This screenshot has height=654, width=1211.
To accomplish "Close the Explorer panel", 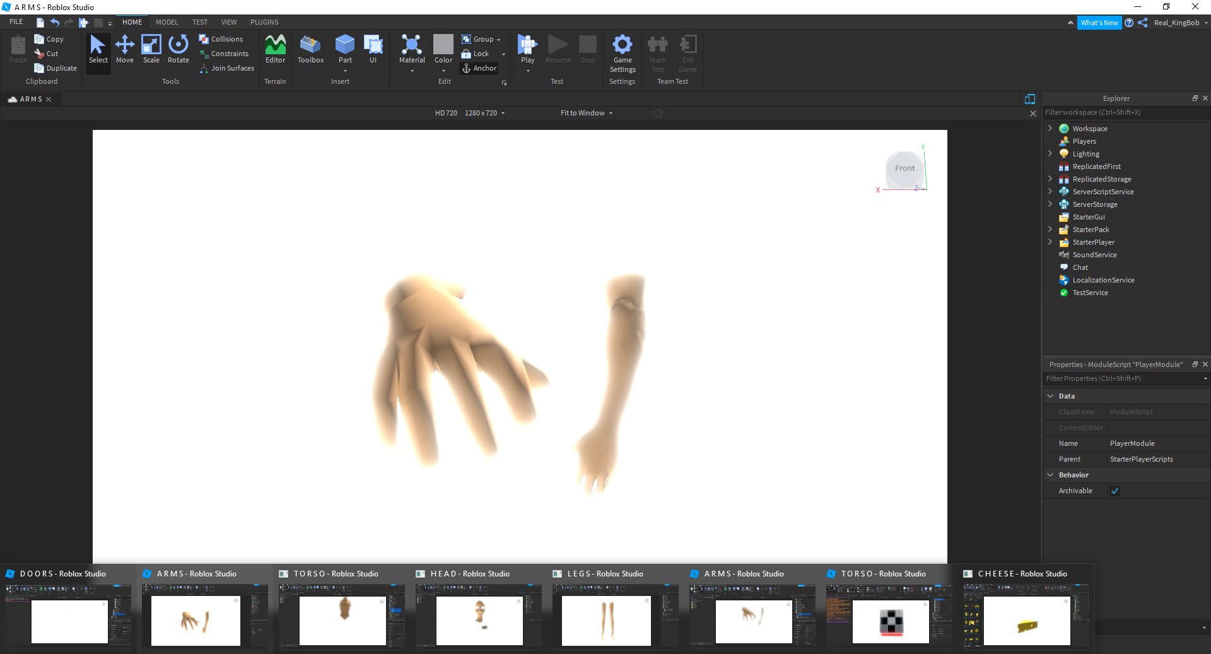I will pos(1205,98).
